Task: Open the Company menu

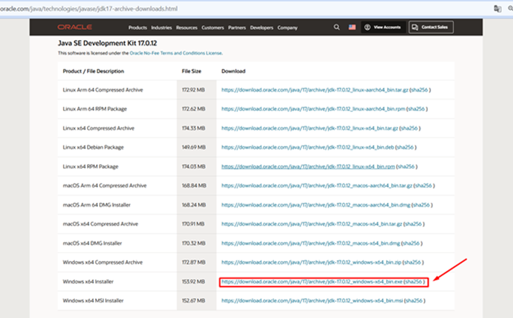Action: coord(287,28)
